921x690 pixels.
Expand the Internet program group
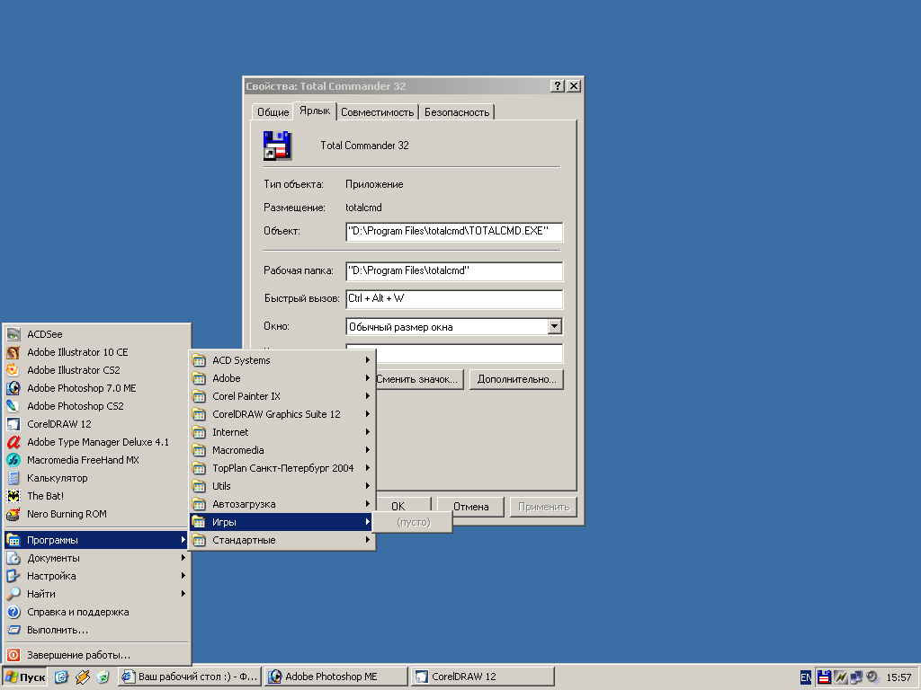[x=282, y=432]
